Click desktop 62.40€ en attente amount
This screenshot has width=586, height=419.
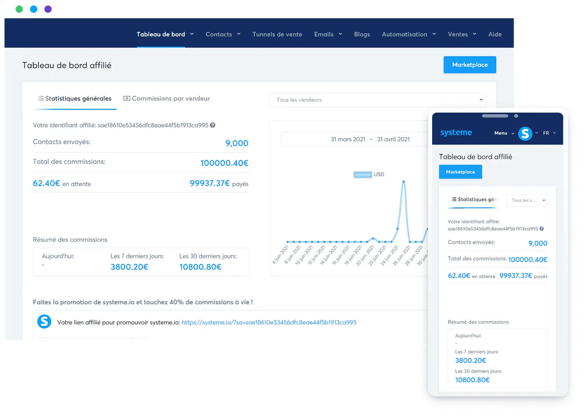pos(47,183)
